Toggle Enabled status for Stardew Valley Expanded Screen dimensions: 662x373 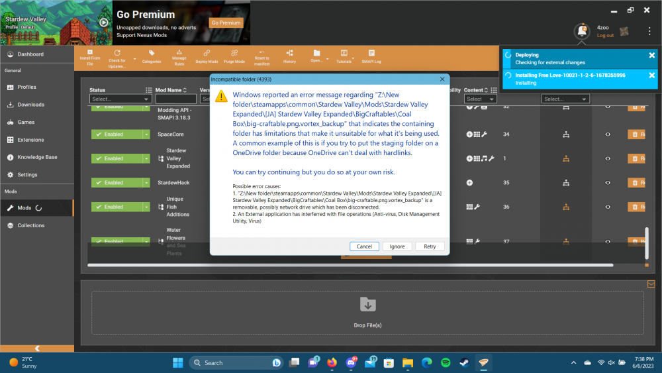point(117,158)
